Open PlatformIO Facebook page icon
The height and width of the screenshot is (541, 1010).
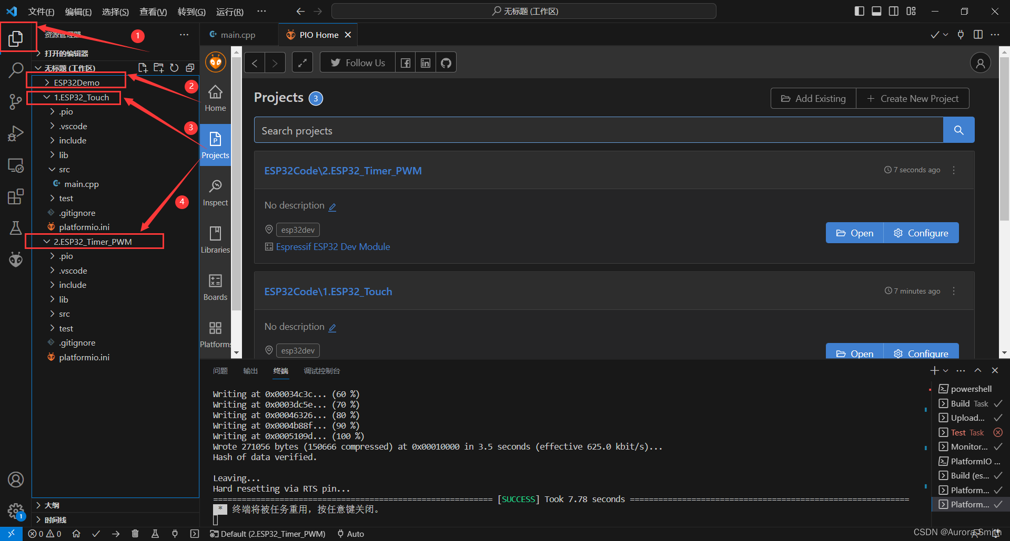tap(406, 63)
